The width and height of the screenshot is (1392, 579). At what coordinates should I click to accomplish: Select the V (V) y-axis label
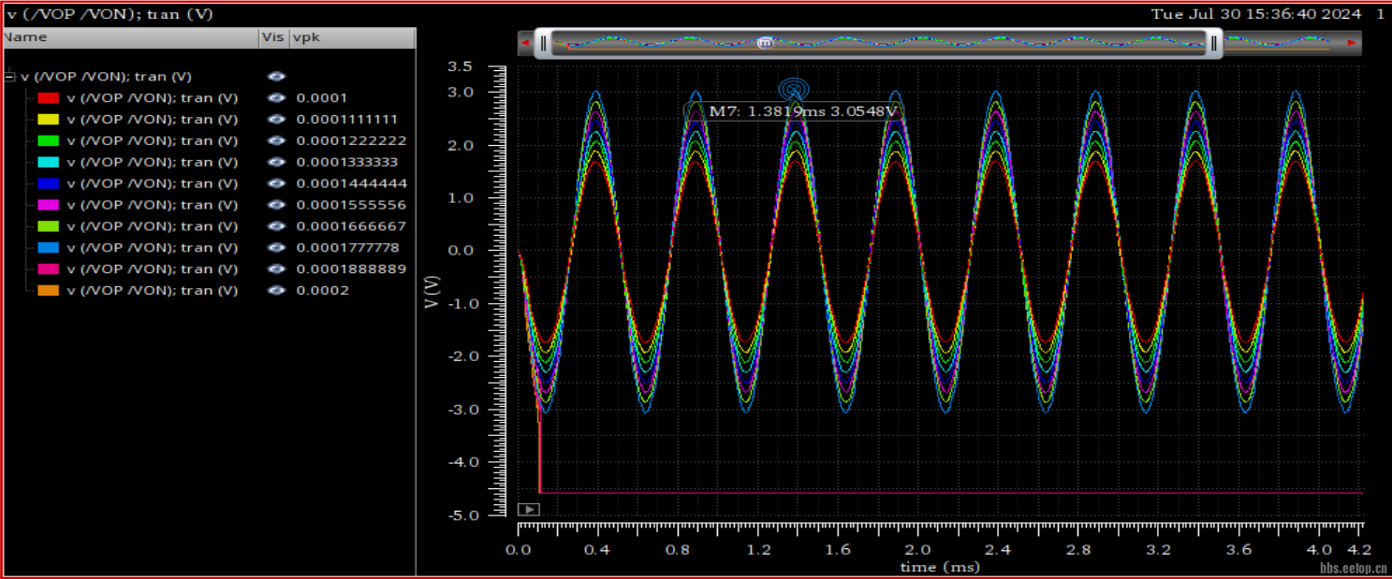pyautogui.click(x=432, y=293)
